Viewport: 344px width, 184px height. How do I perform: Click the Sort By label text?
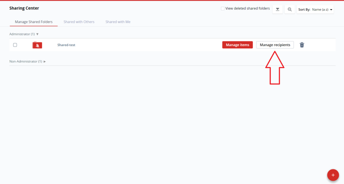304,10
